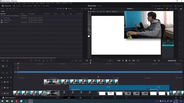Viewport: 184px width, 103px height.
Task: Click the Source Overwrite icon
Action: coord(51,61)
